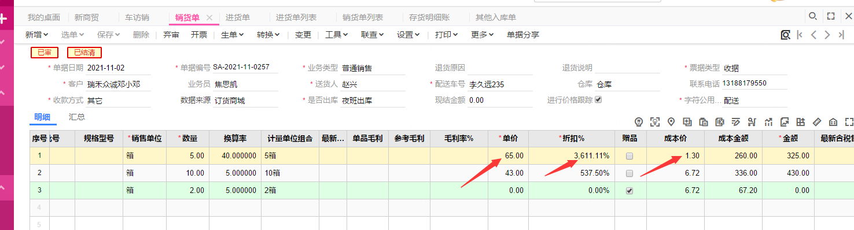Click the delete-row icon in detail toolbar

click(x=720, y=122)
